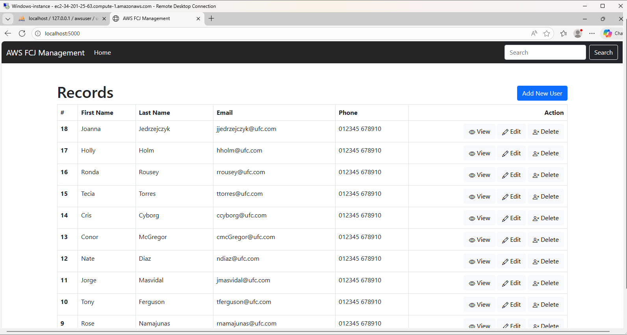Delete Conor McGregor record
Viewport: 627px width, 335px height.
point(545,240)
